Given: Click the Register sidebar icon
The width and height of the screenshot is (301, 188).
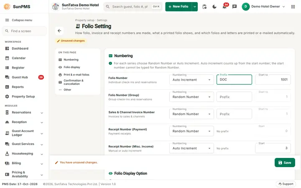Looking at the screenshot, I should pyautogui.click(x=7, y=68).
